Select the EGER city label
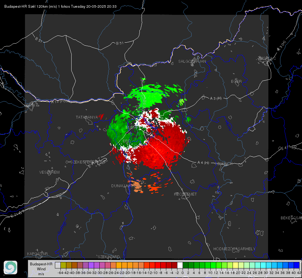This screenshot has height=278, width=302. [236, 82]
